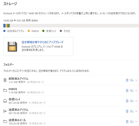The image size is (139, 126).
Task: Click the orange INBOX legend dot
Action: (29, 31)
